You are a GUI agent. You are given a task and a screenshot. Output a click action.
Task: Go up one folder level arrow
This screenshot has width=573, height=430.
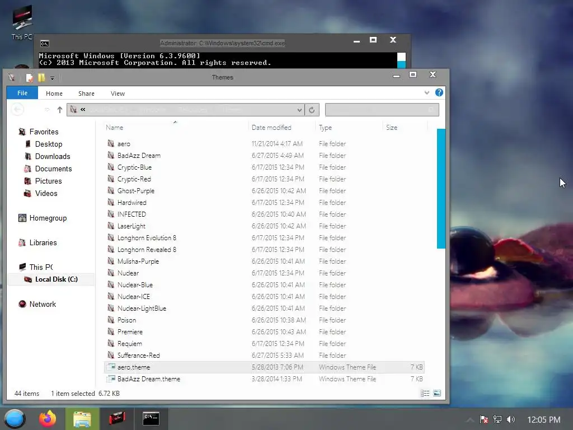coord(59,110)
